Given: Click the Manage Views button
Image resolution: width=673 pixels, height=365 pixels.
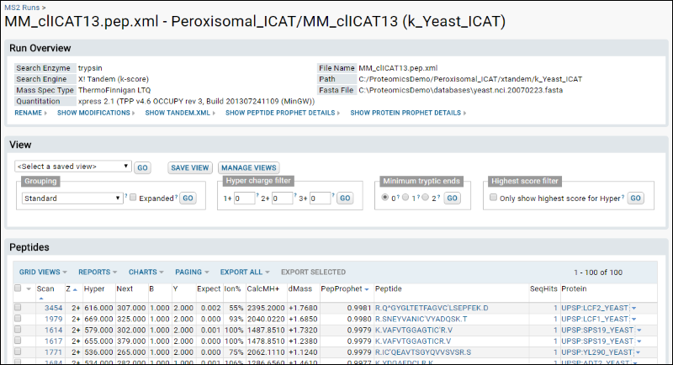Looking at the screenshot, I should 248,167.
